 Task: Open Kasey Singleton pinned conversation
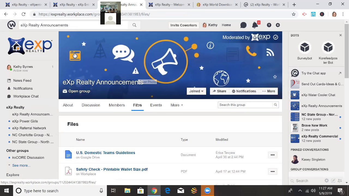[x=316, y=160]
